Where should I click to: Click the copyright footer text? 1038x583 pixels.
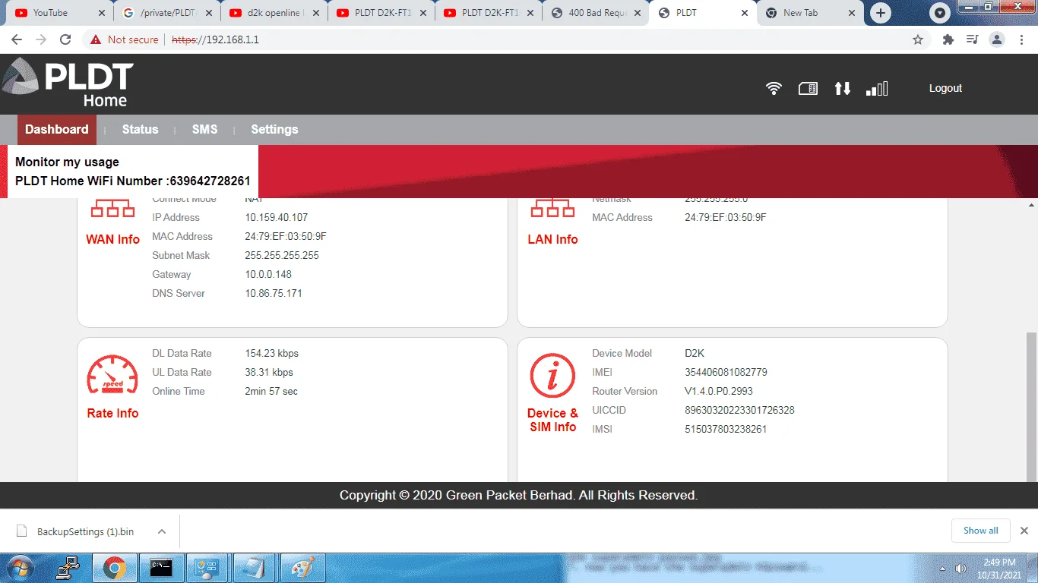point(518,495)
